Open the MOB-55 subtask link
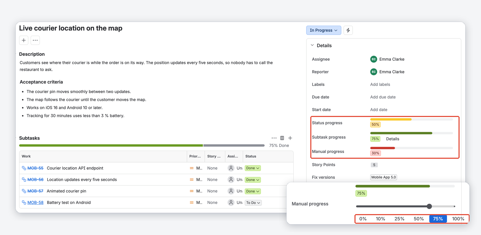 (35, 168)
